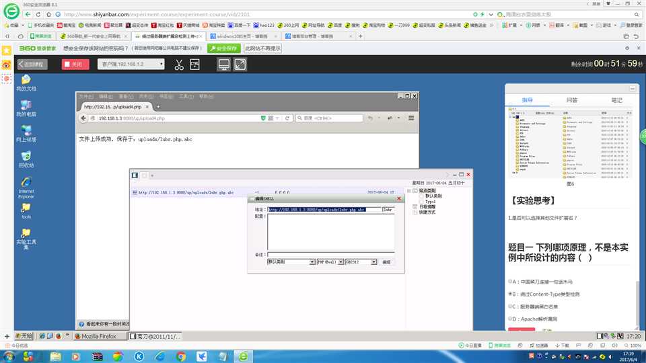Click the Ctrl key send icon
This screenshot has height=363, width=646.
click(x=195, y=65)
